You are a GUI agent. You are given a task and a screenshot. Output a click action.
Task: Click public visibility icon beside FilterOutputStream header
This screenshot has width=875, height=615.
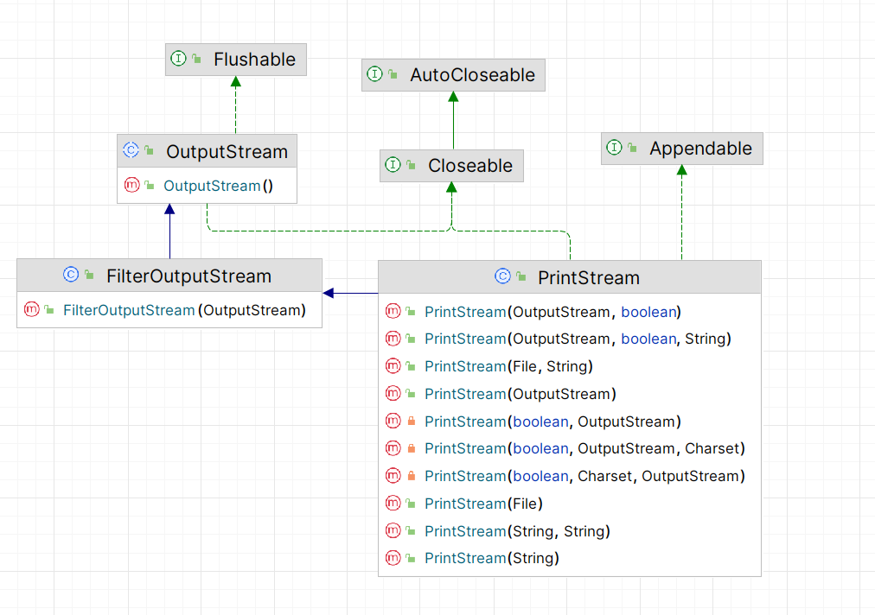point(89,275)
